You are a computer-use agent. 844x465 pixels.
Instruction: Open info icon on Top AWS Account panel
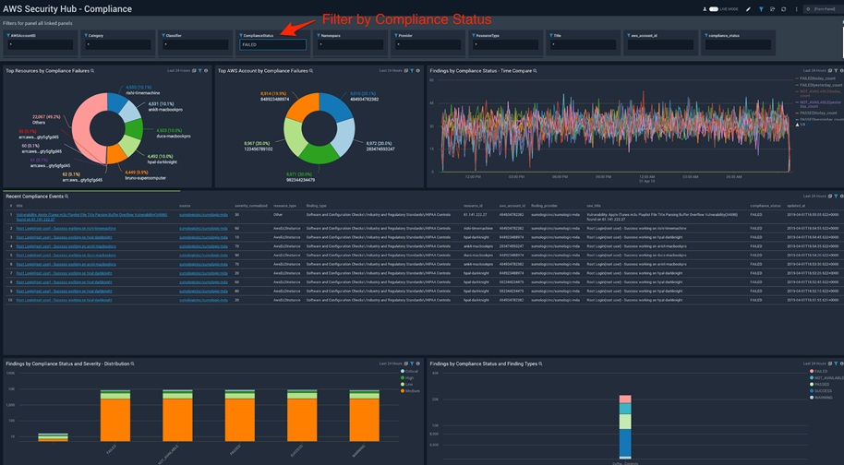418,71
